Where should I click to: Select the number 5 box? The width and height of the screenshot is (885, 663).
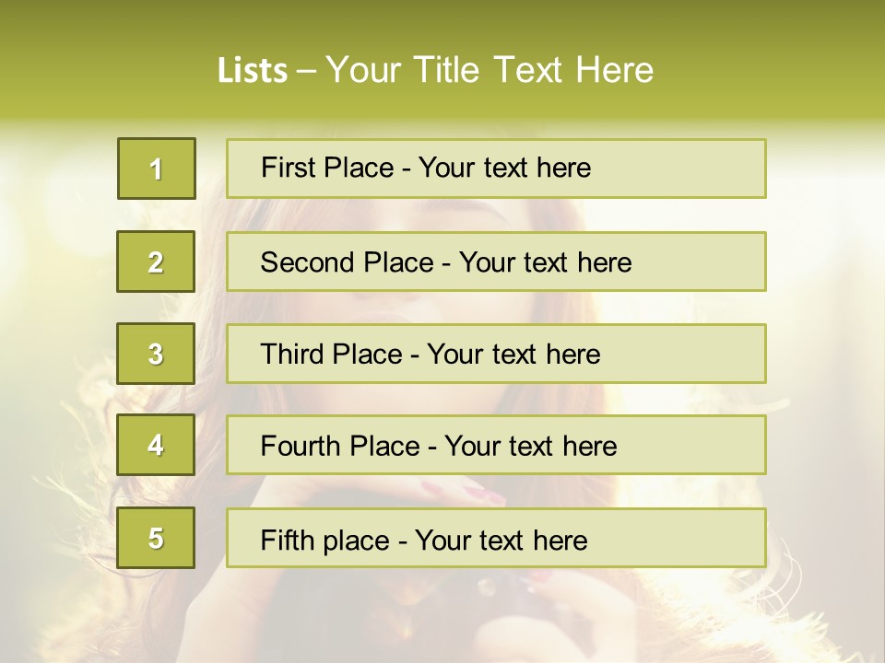156,537
